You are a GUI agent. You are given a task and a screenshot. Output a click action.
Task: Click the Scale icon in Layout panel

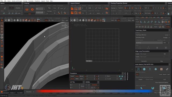80,8
